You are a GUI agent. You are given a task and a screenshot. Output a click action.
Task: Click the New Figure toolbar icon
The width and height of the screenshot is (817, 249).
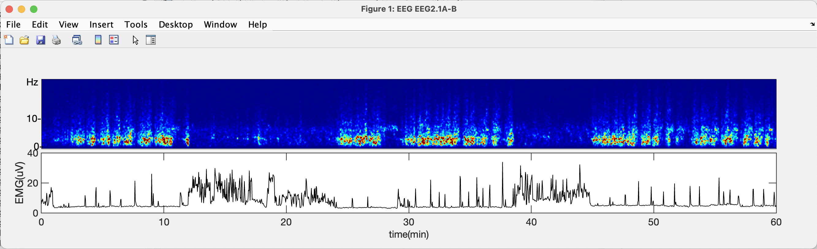(x=9, y=40)
